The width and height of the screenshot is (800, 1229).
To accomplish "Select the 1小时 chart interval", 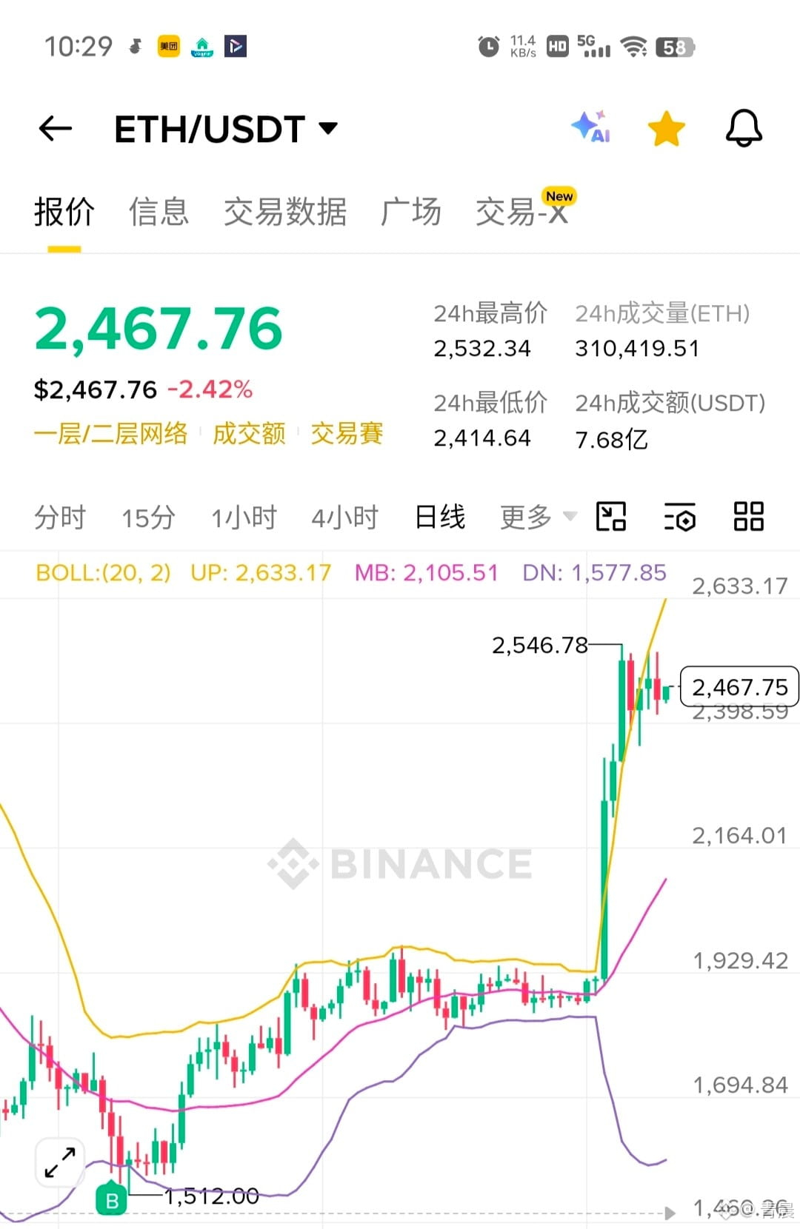I will [x=244, y=517].
